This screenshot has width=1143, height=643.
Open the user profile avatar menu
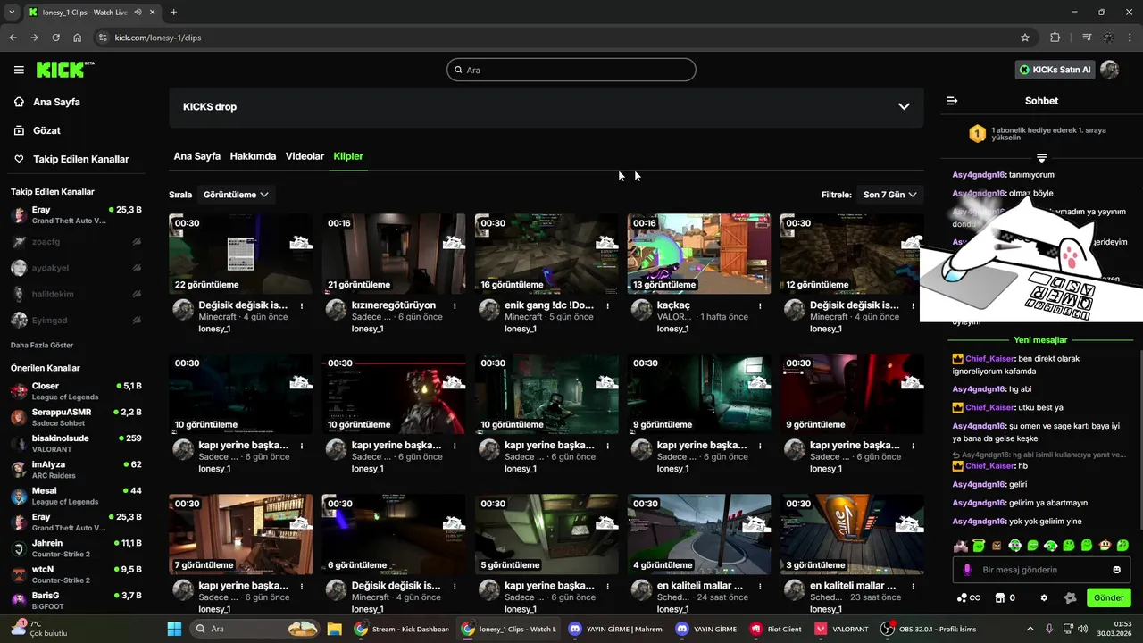tap(1110, 70)
